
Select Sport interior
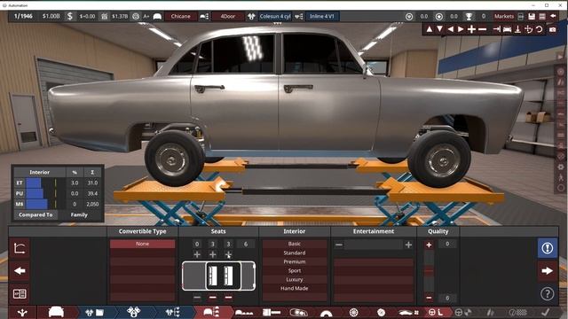295,270
